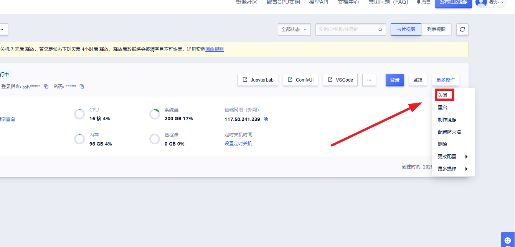This screenshot has height=247, width=515.
Task: Expand the Change Configuration submenu
Action: [453, 157]
